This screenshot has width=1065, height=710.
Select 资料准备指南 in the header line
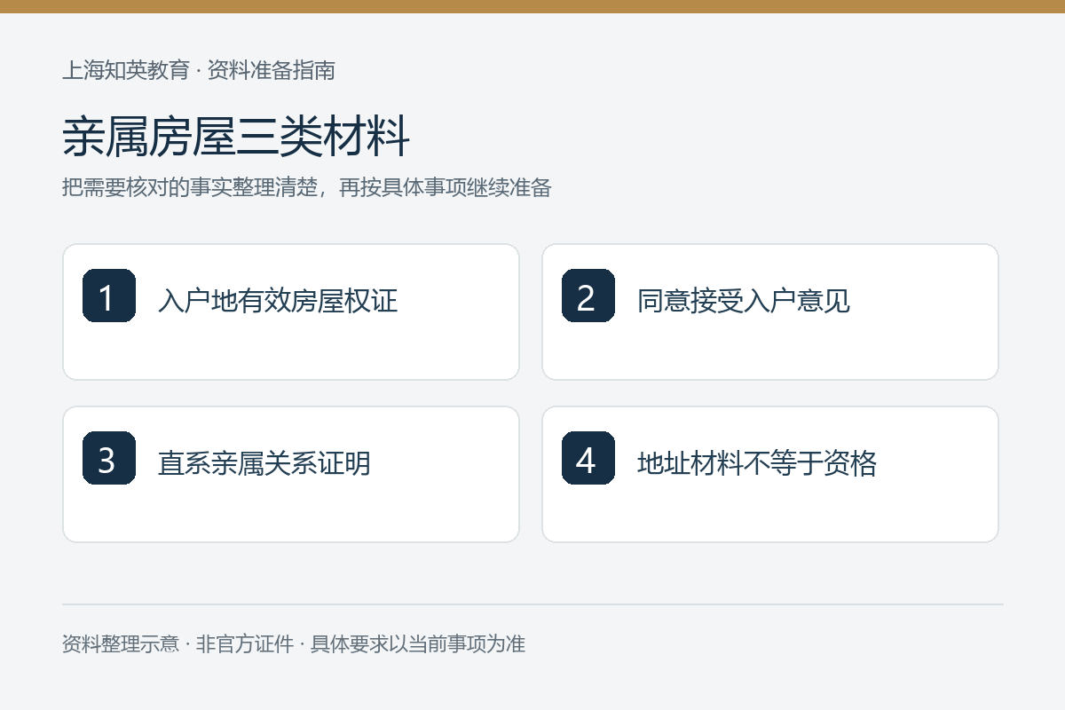(x=272, y=71)
